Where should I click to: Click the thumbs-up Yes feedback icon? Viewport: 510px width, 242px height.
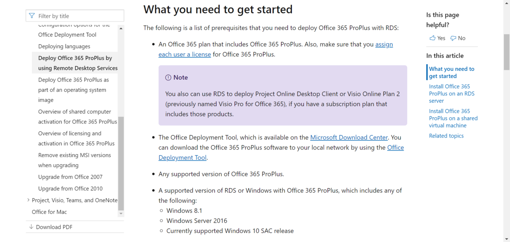pos(432,38)
